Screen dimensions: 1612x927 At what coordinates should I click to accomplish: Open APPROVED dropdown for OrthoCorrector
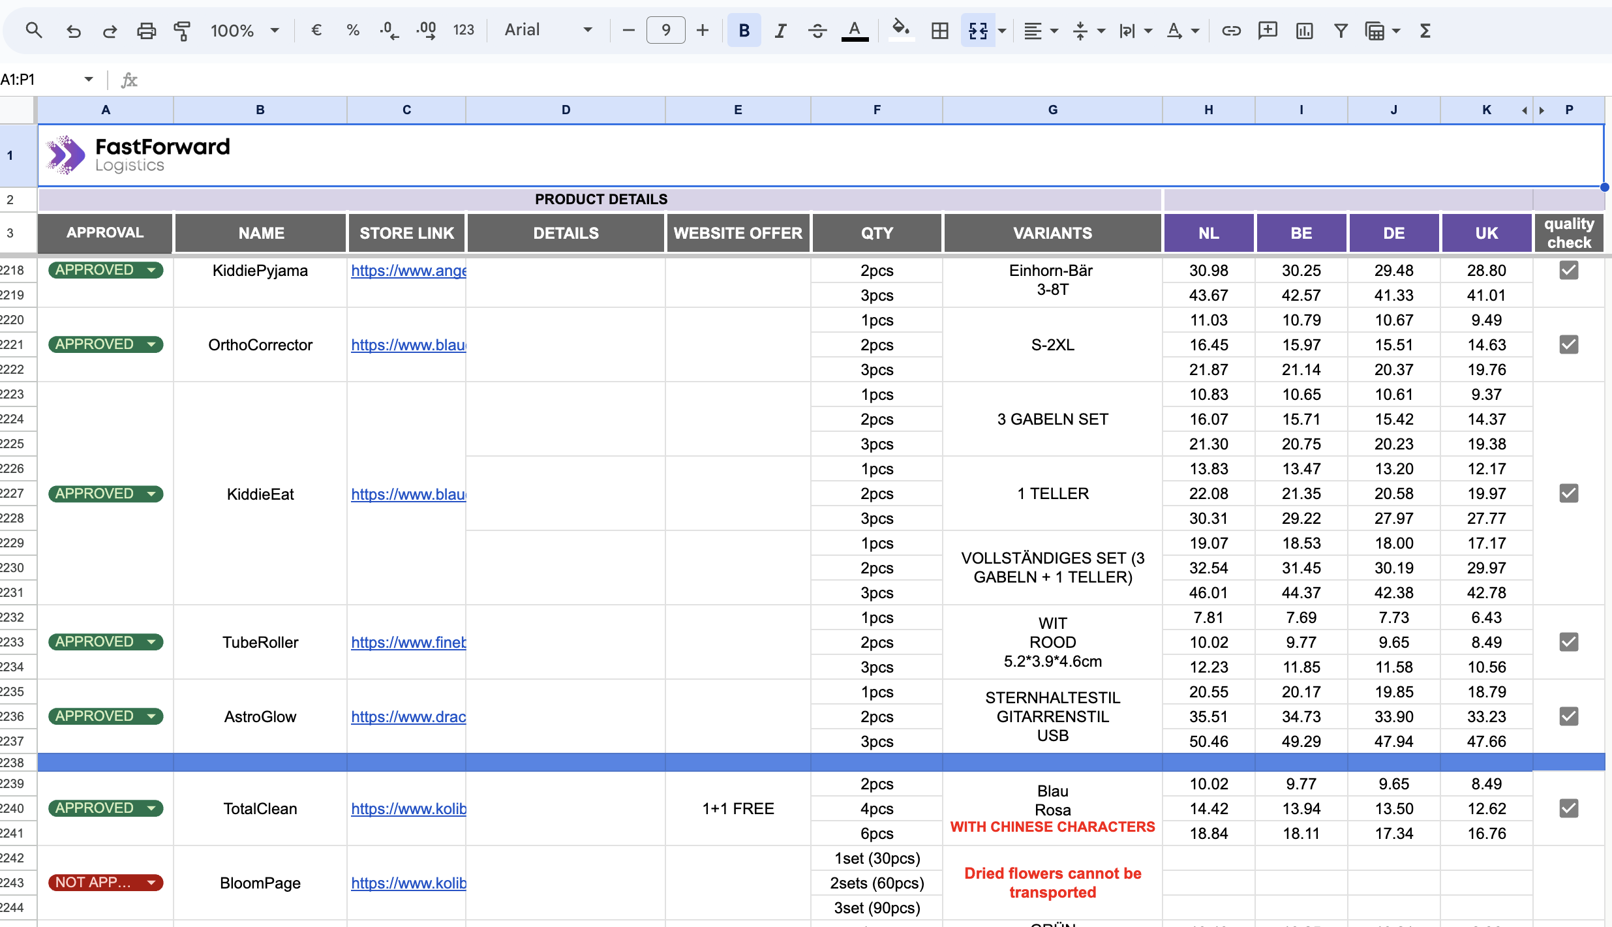[x=151, y=344]
